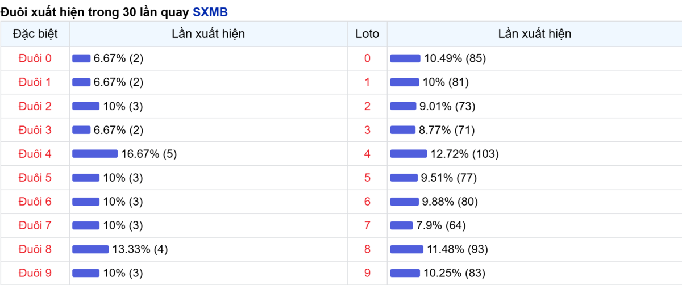
Task: Select Loto number 4
Action: (x=367, y=154)
